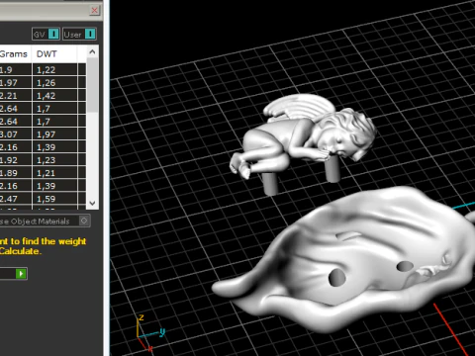Select the row with DWT 1,23

pyautogui.click(x=43, y=160)
